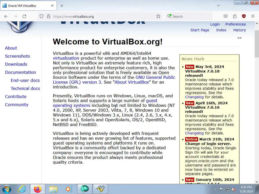Select the Oracle VM VirtualBox tab
Screen dimensions: 259x194
pyautogui.click(x=28, y=6)
